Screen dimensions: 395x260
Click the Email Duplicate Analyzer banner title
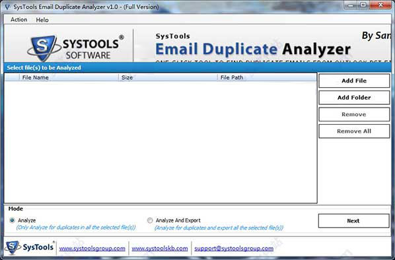point(253,49)
